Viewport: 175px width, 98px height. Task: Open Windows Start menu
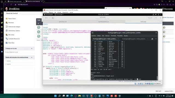tap(56, 96)
